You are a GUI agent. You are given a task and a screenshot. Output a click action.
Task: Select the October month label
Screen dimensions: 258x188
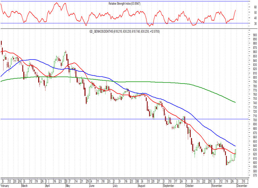click(x=189, y=186)
